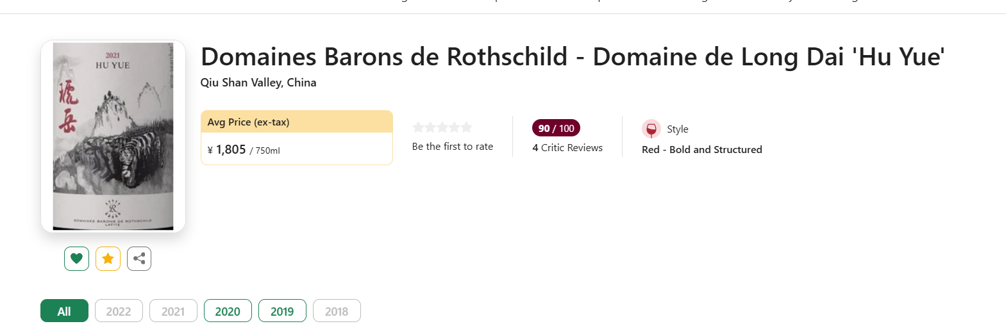Click the 90 / 100 score badge
Image resolution: width=1006 pixels, height=333 pixels.
pos(556,128)
